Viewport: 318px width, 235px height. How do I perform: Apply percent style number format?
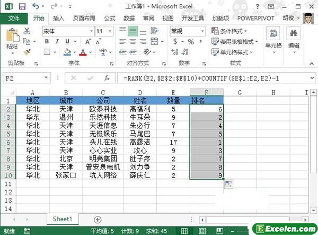click(x=182, y=42)
